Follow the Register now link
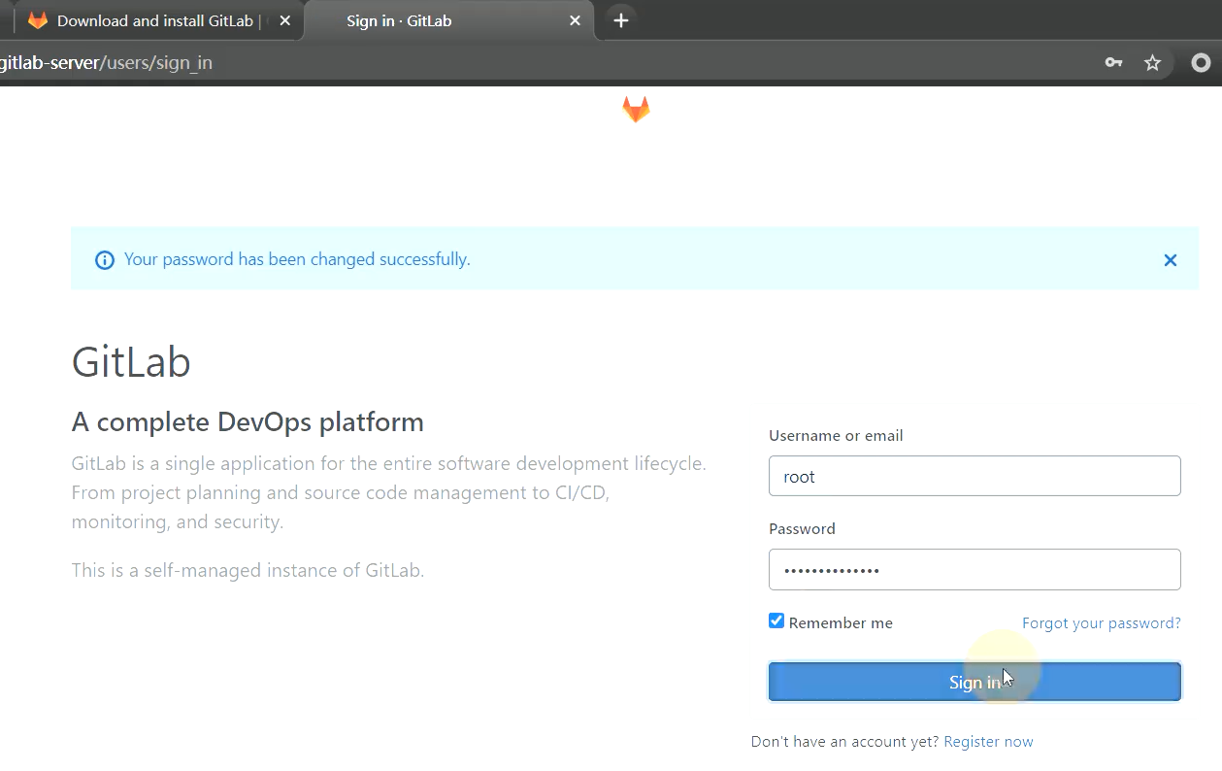Viewport: 1222px width, 771px height. pos(988,742)
